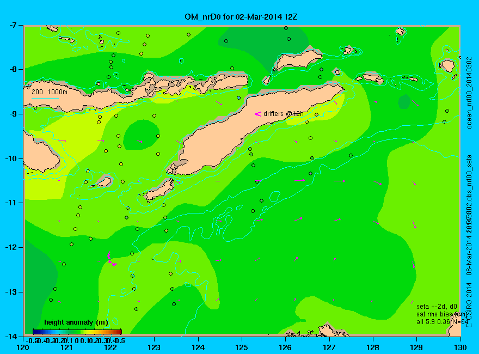Screen dimensions: 479x354
Task: Click the longitude tick label 120
Action: pyautogui.click(x=23, y=347)
